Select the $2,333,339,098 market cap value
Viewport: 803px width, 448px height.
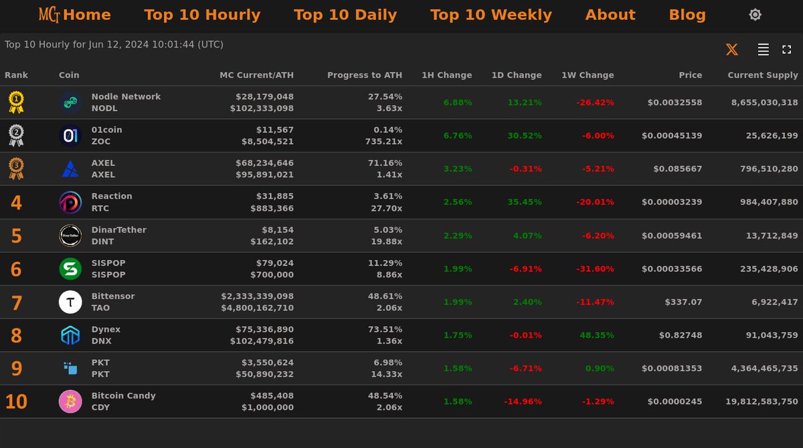coord(258,296)
